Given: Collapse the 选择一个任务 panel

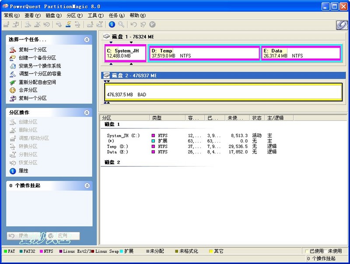Looking at the screenshot, I should coord(87,40).
